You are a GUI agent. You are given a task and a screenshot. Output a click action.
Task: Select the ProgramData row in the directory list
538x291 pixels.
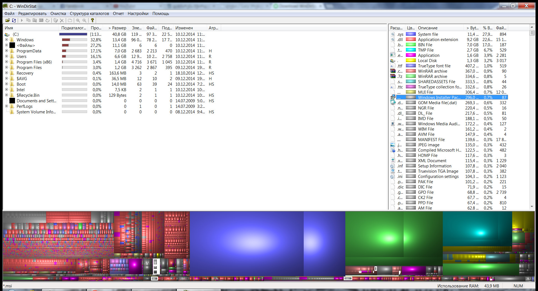coord(29,51)
